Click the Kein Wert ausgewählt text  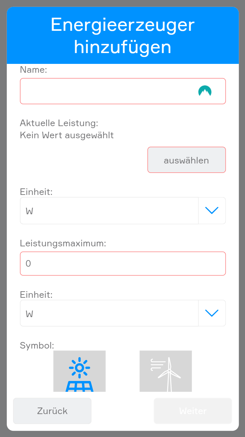(x=67, y=135)
